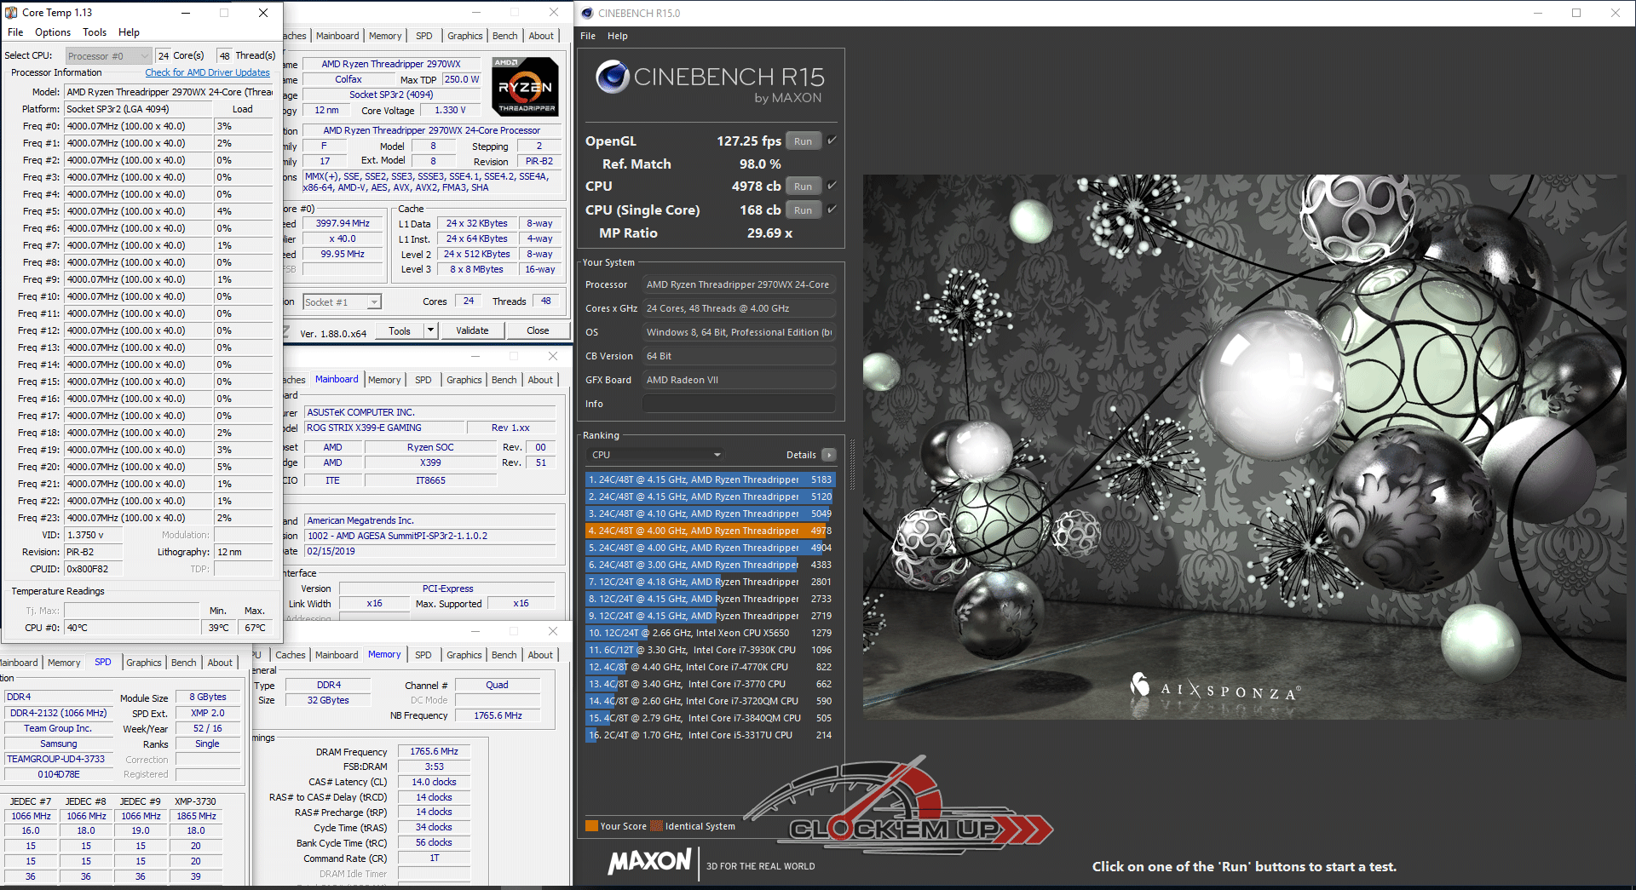The image size is (1636, 890).
Task: Toggle the CPU test checkbox
Action: click(832, 186)
